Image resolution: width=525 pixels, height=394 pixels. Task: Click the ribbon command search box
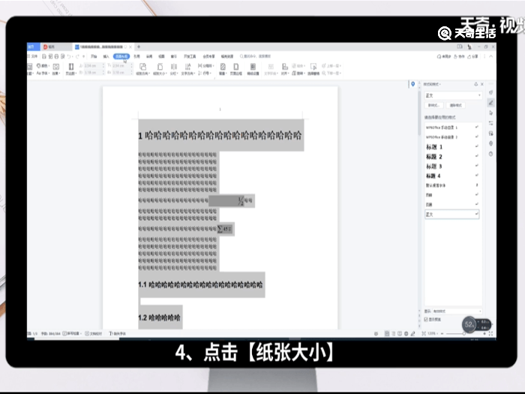[x=255, y=56]
